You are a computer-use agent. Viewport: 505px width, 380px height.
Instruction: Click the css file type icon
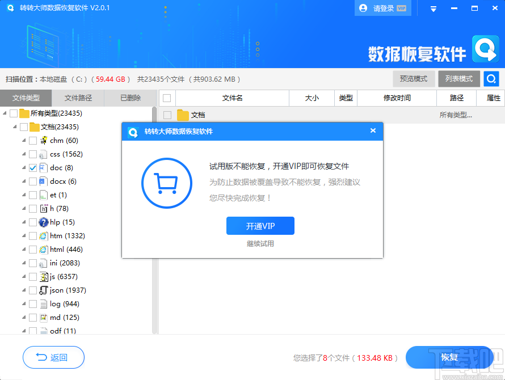[44, 154]
